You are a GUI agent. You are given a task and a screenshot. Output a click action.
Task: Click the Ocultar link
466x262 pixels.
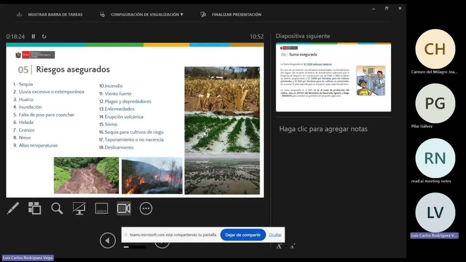coord(275,235)
